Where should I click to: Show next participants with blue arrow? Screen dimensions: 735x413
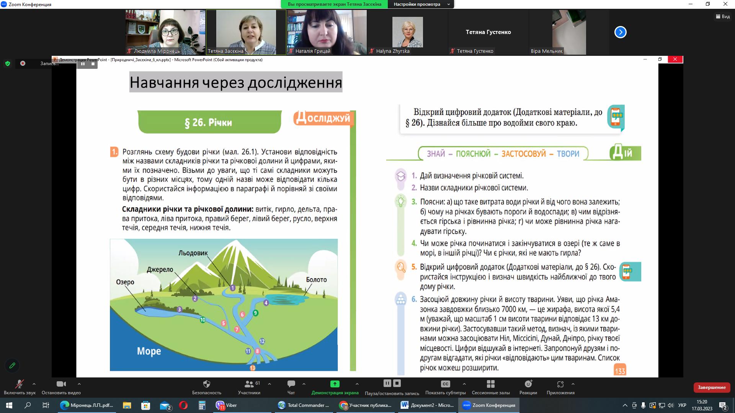[x=620, y=32]
